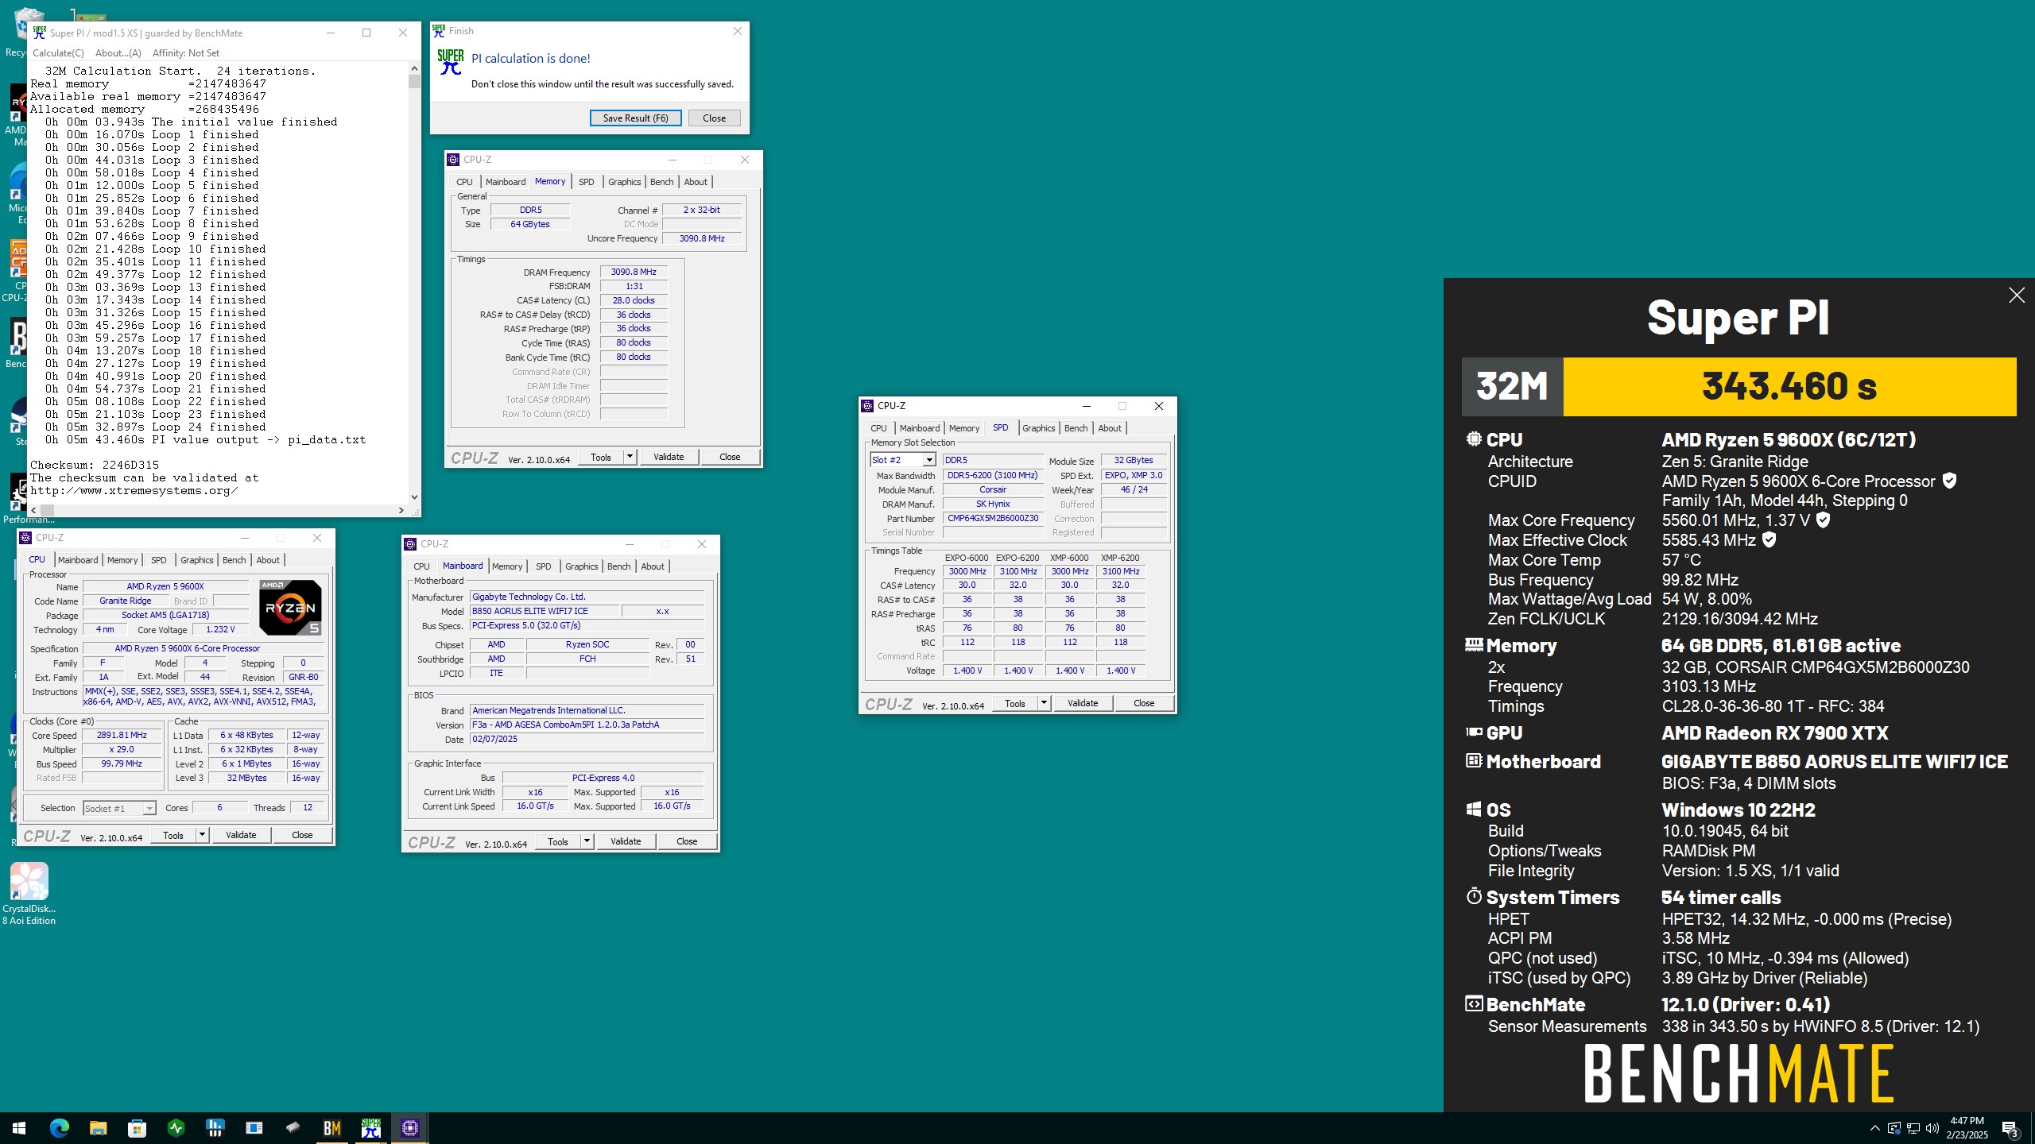This screenshot has height=1144, width=2035.
Task: Open the network status tray icon
Action: pyautogui.click(x=1913, y=1127)
